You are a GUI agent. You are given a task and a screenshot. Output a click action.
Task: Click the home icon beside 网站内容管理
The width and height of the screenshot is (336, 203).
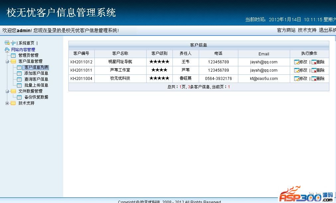tap(7, 50)
